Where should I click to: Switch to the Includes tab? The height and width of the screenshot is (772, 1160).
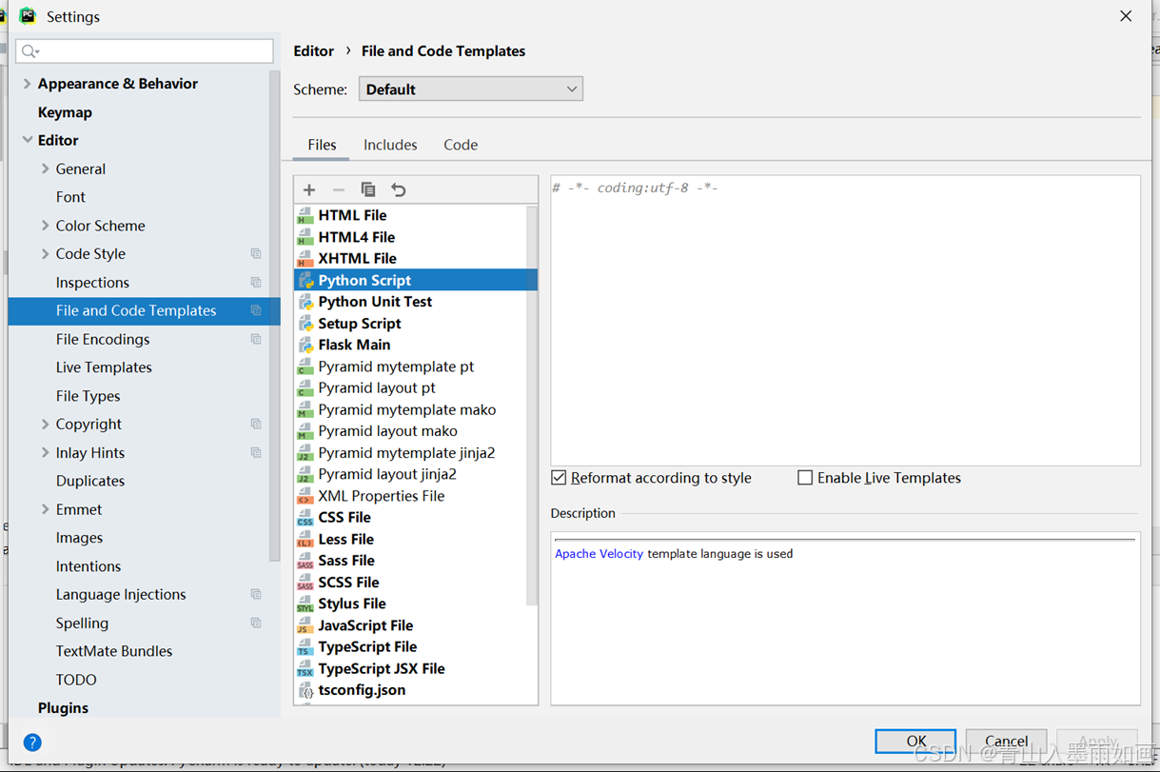point(390,145)
